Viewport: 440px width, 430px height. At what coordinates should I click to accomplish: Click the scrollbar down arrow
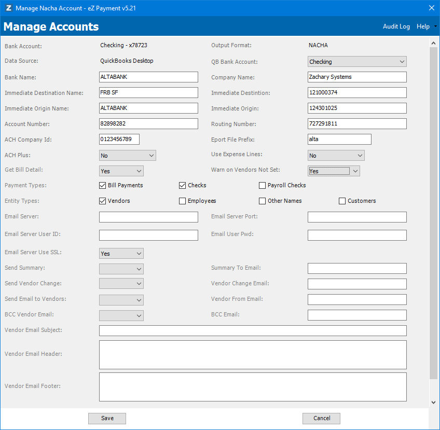click(433, 403)
